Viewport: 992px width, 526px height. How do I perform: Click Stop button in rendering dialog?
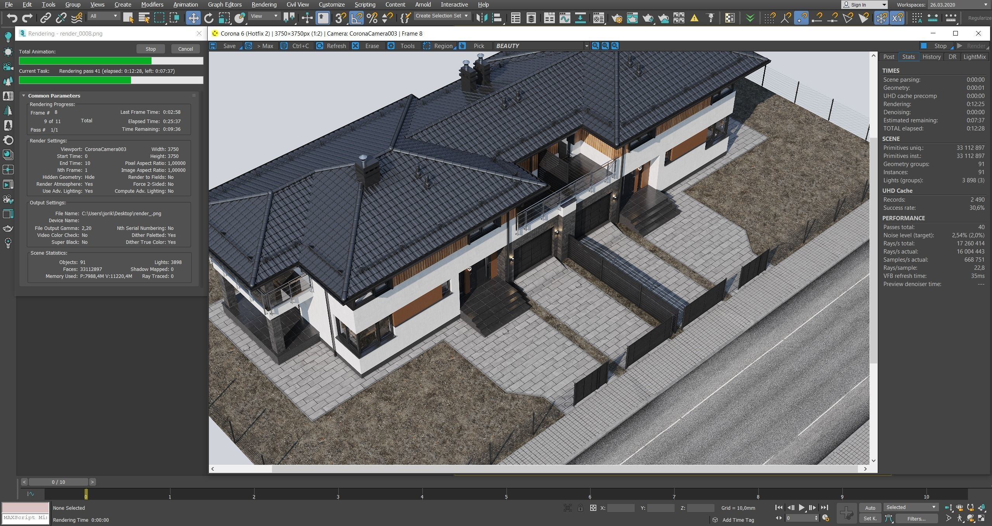tap(150, 49)
